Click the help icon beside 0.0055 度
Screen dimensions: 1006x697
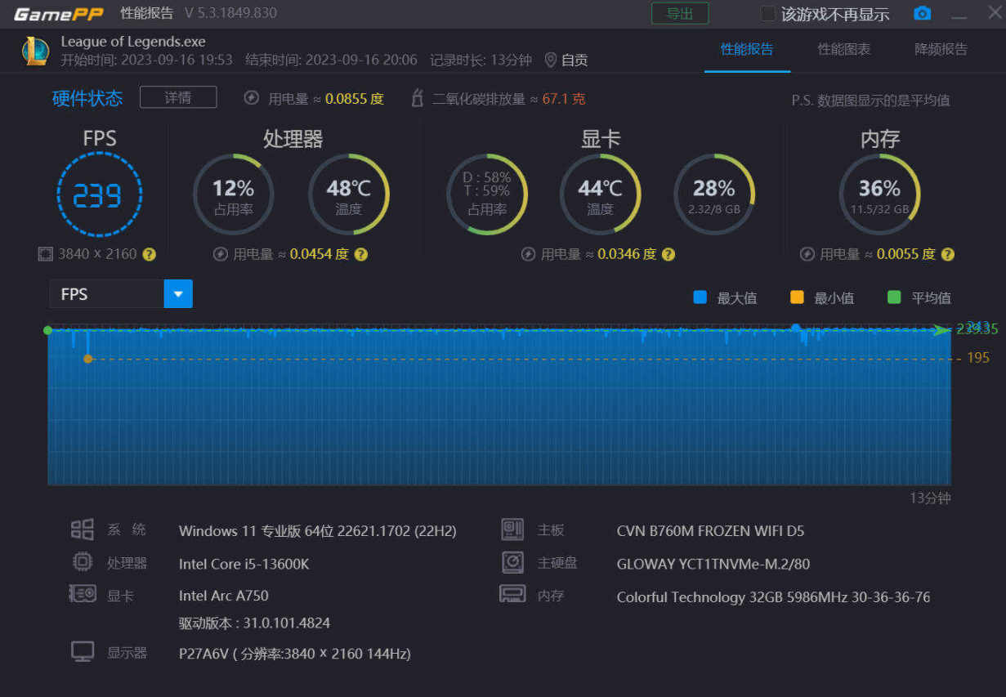point(947,254)
